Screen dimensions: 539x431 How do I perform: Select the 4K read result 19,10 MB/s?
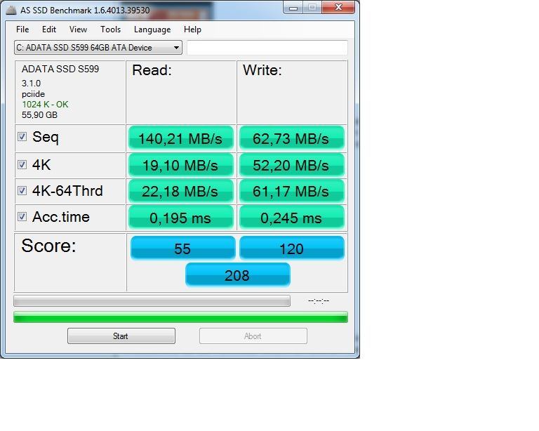click(x=180, y=166)
